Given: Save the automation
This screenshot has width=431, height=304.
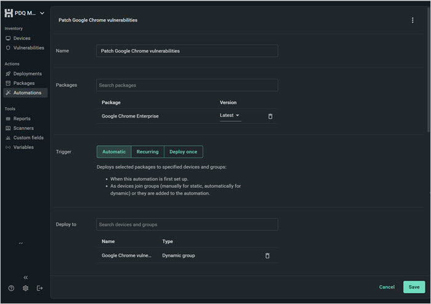Looking at the screenshot, I should (414, 287).
